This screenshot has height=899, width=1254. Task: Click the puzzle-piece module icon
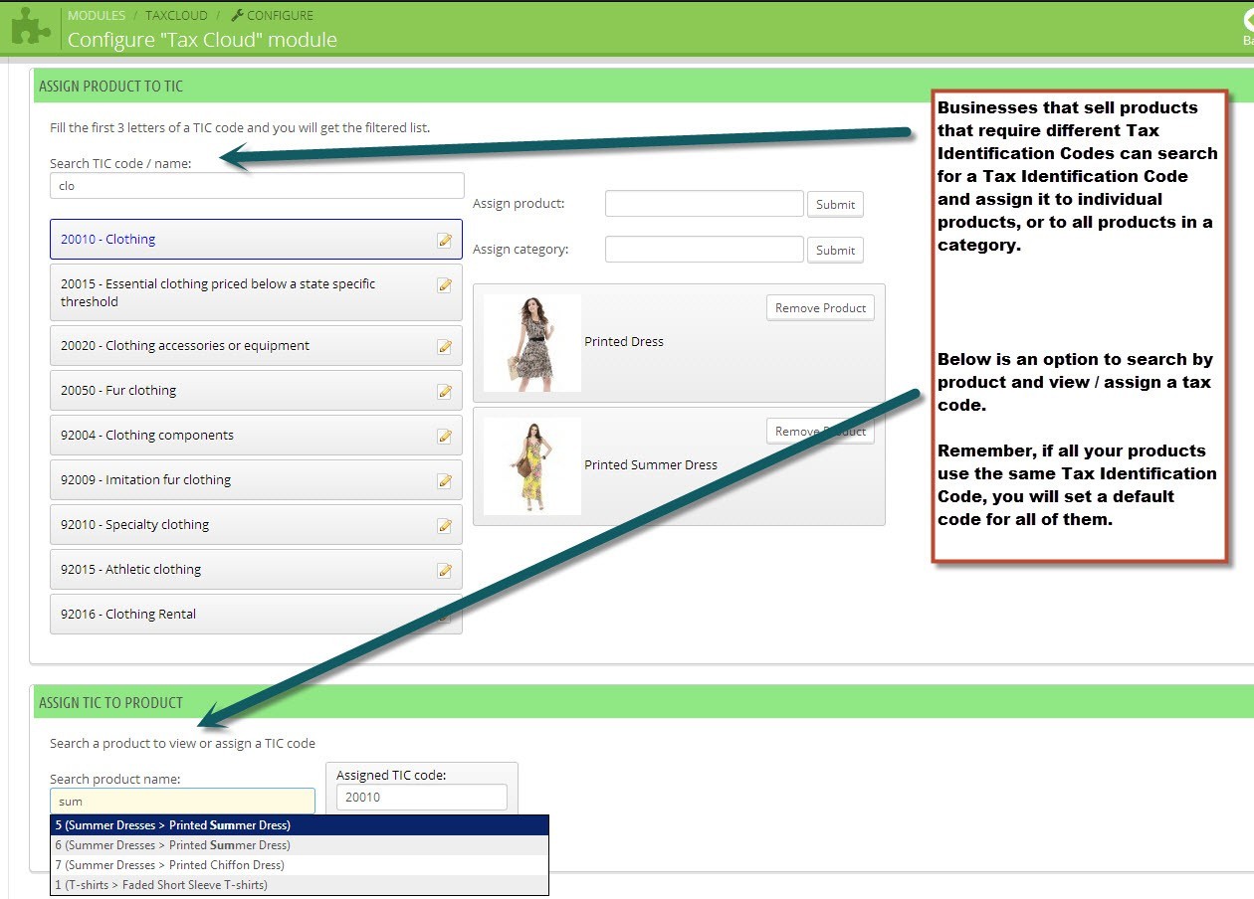coord(31,29)
